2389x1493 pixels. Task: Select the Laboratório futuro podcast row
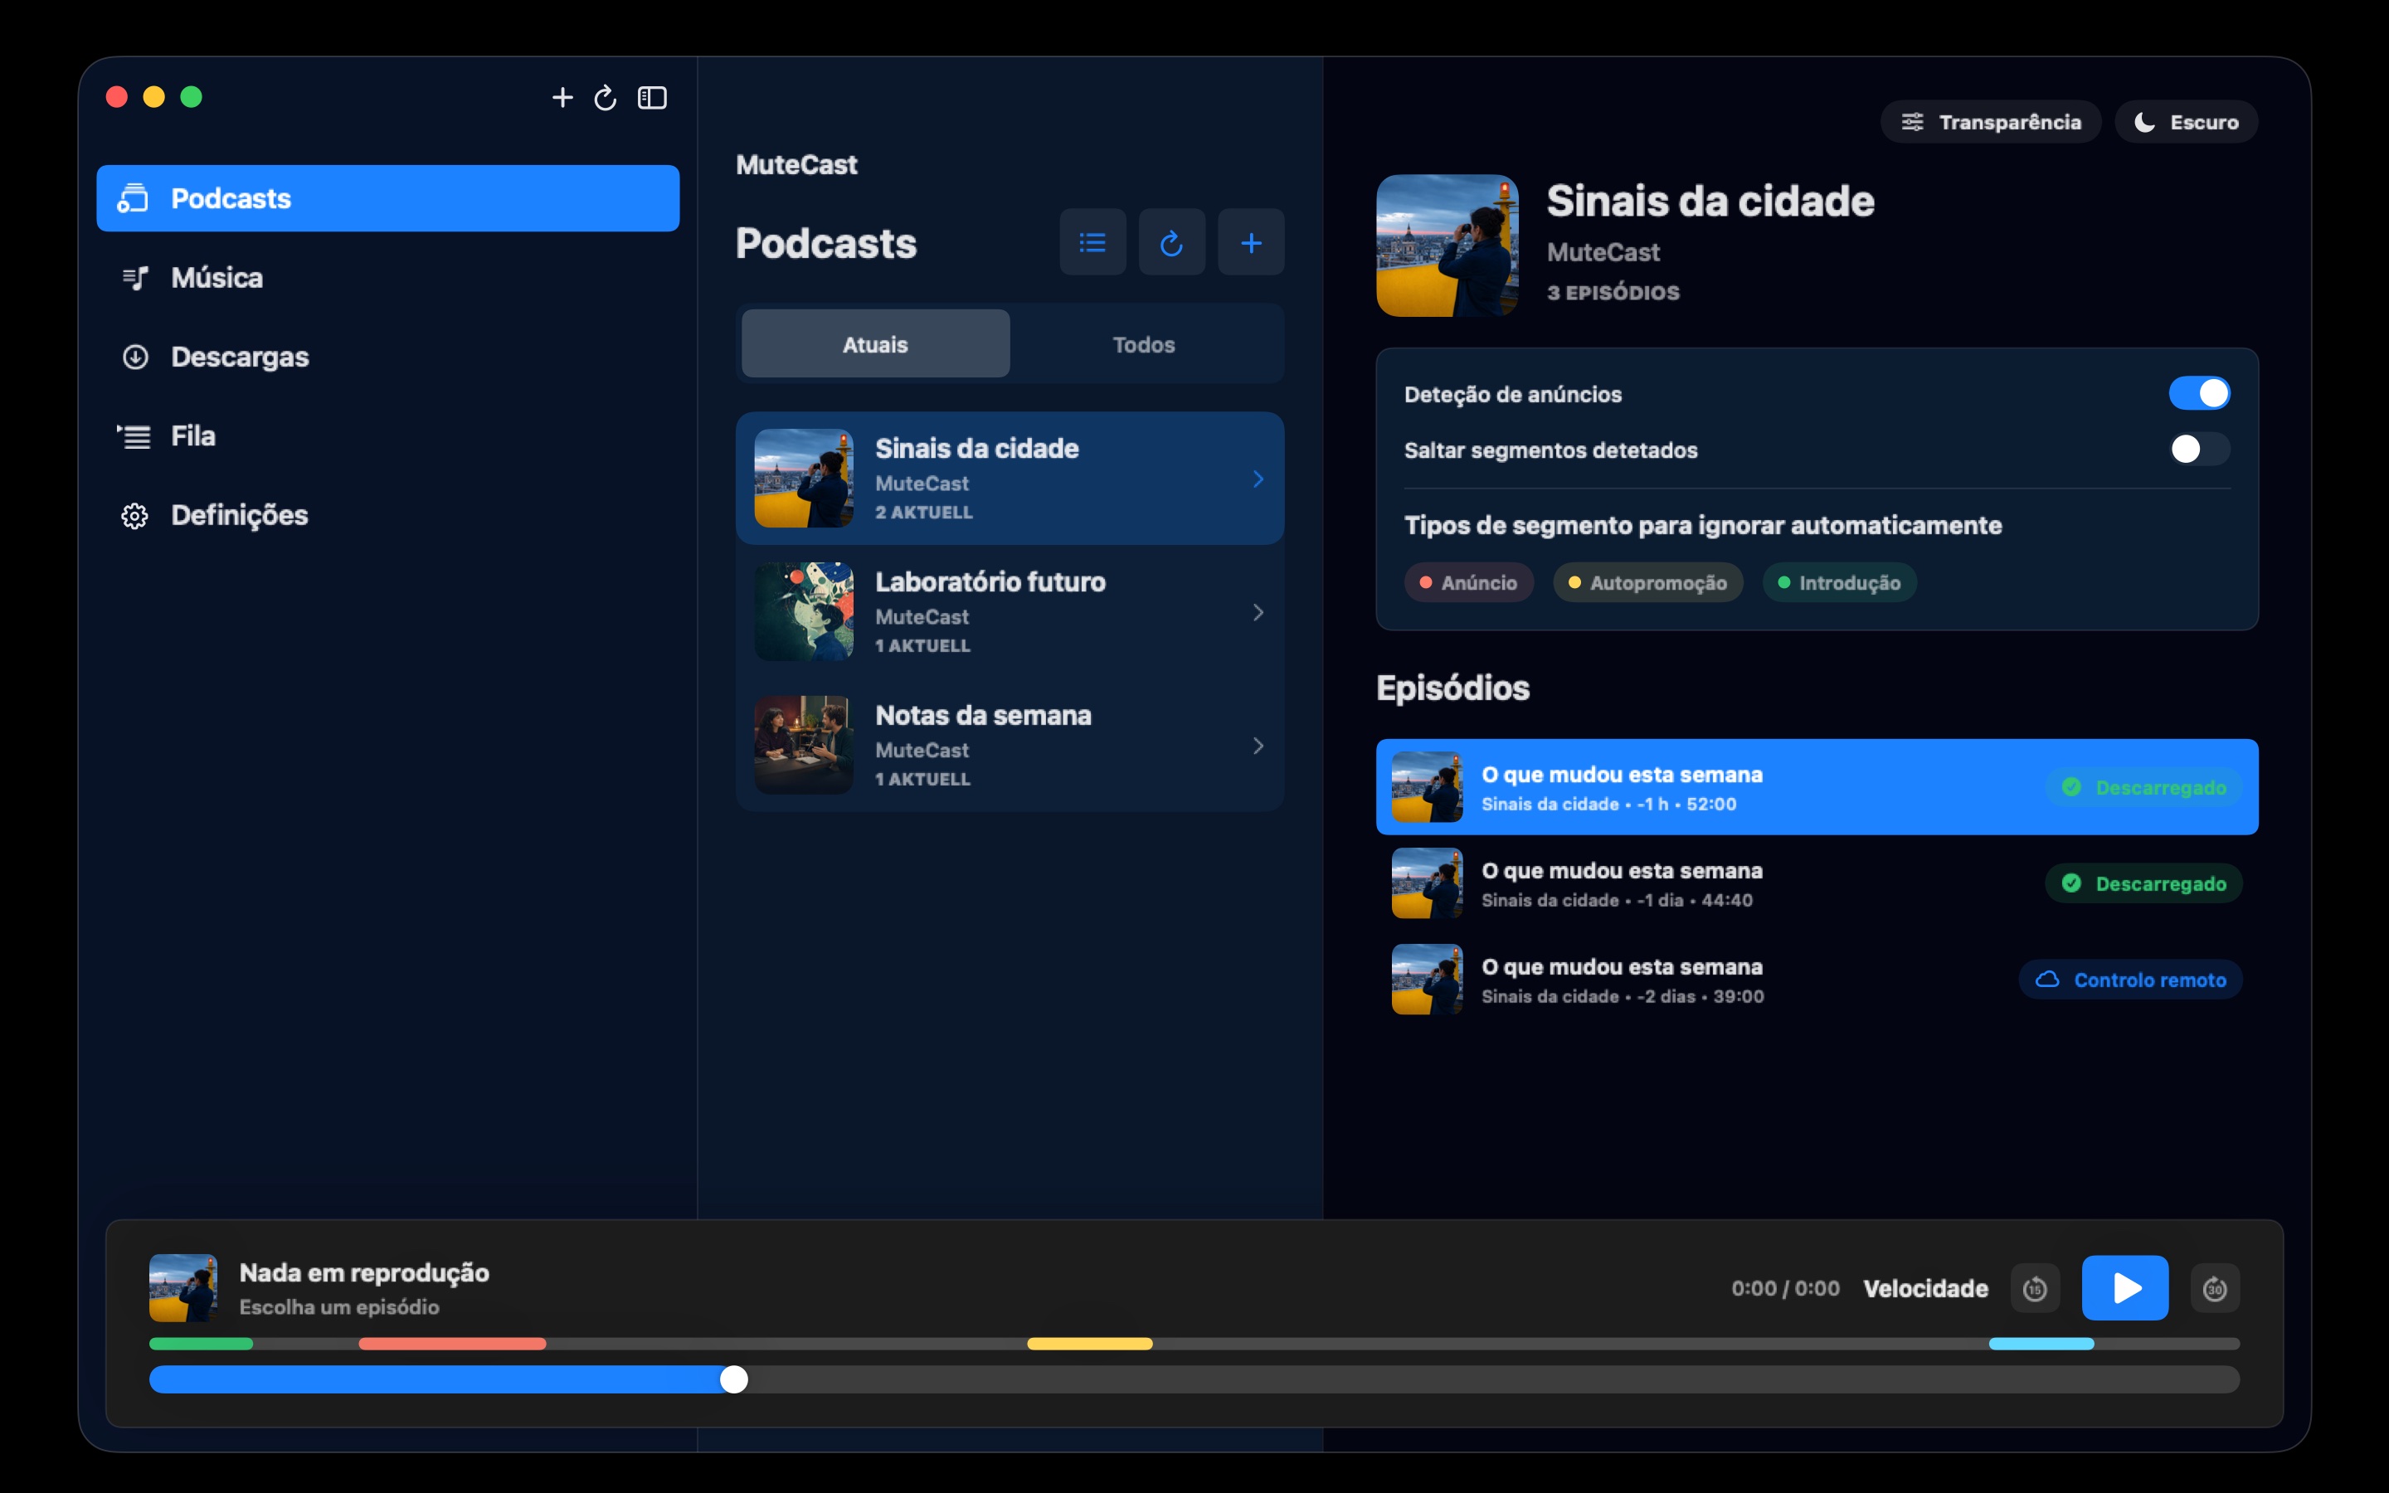1010,611
